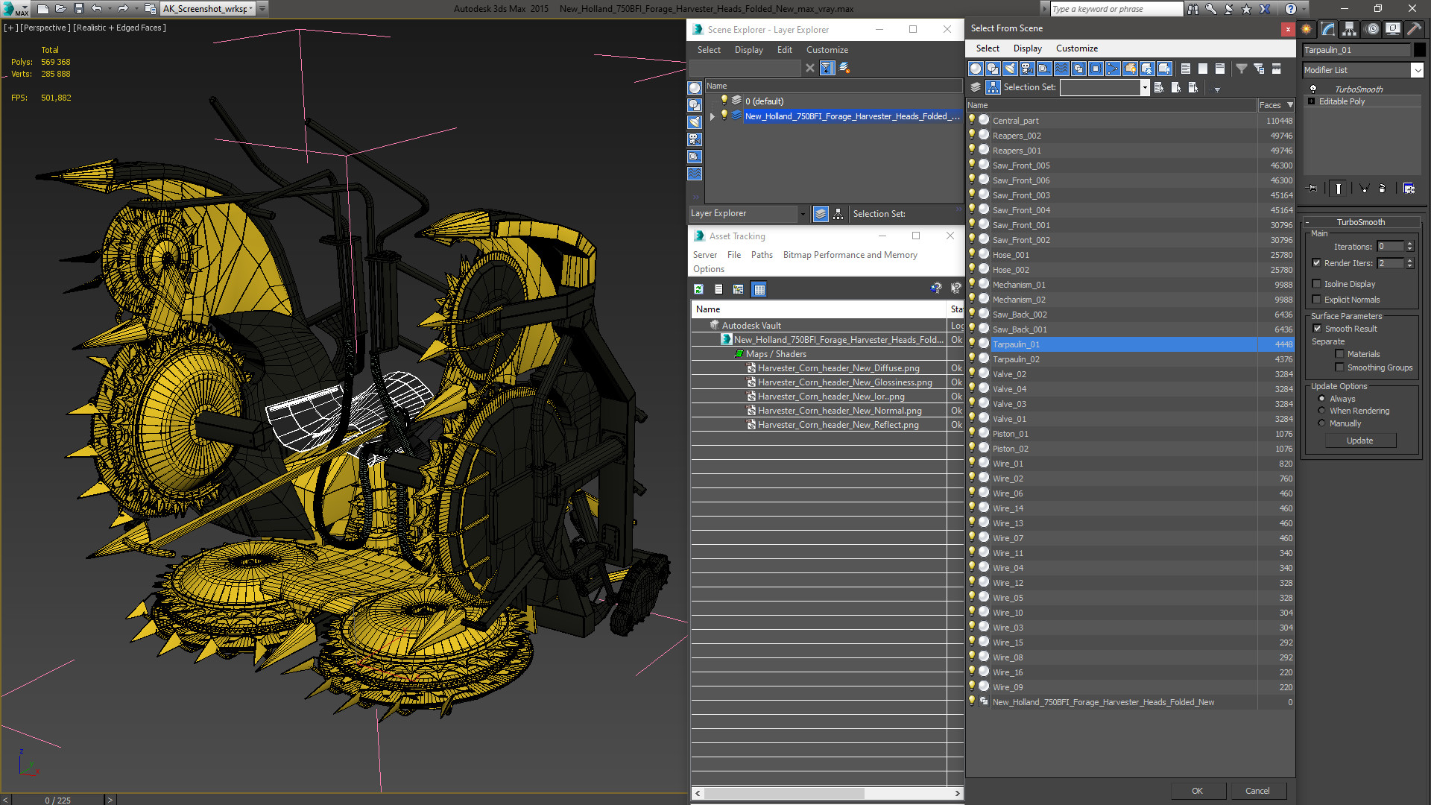Remove modifier from the stack with trash icon
This screenshot has height=805, width=1431.
click(1383, 189)
